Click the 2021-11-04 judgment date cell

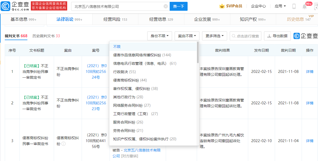pyautogui.click(x=288, y=141)
